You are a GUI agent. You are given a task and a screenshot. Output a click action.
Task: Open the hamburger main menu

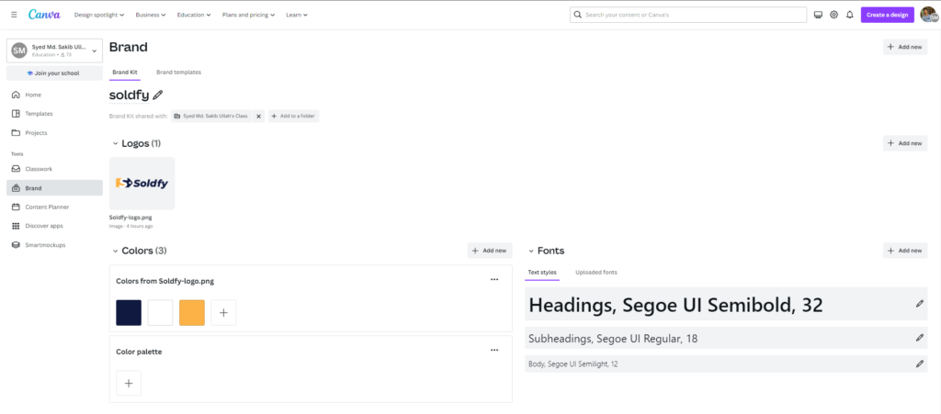pyautogui.click(x=14, y=15)
